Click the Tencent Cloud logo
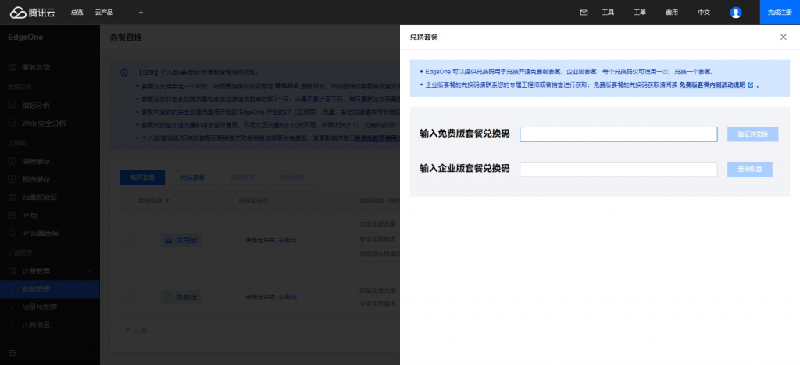800x365 pixels. (32, 13)
